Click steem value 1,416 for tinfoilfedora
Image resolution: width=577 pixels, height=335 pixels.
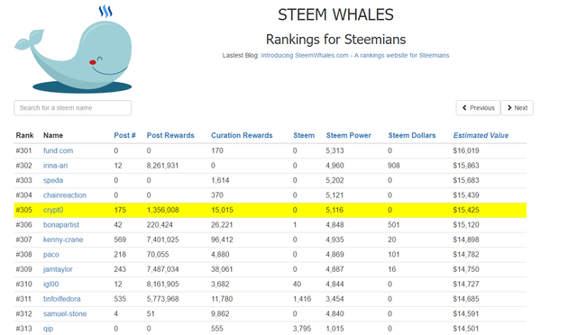[x=302, y=299]
